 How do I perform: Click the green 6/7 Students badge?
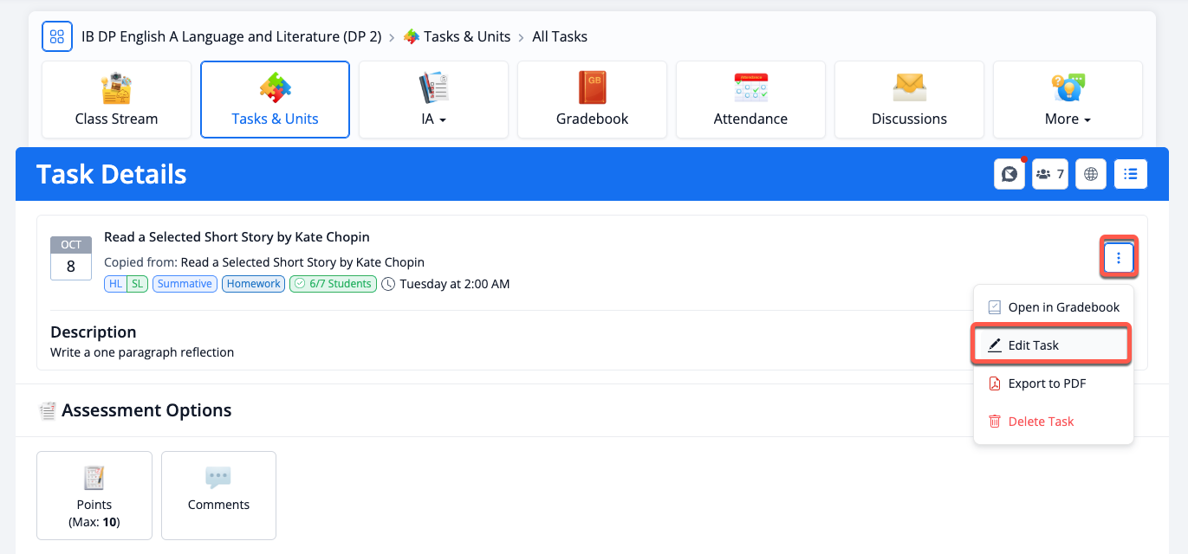click(333, 283)
